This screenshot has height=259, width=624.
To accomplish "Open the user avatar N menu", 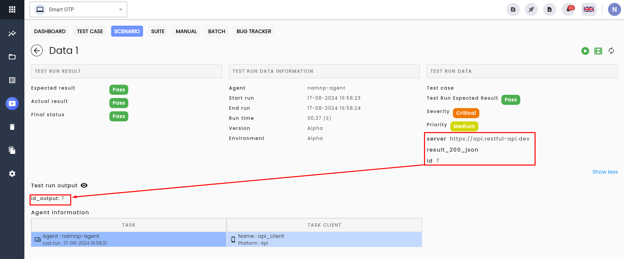I will [x=614, y=9].
